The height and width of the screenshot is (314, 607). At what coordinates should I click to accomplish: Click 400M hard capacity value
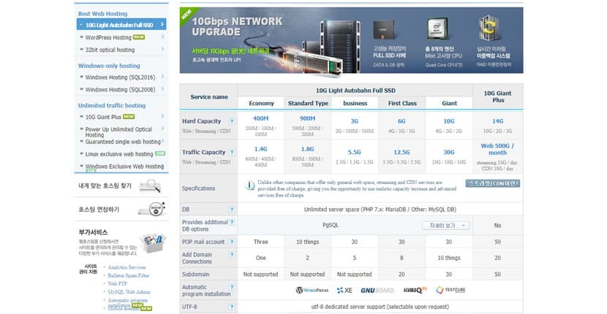pyautogui.click(x=260, y=118)
